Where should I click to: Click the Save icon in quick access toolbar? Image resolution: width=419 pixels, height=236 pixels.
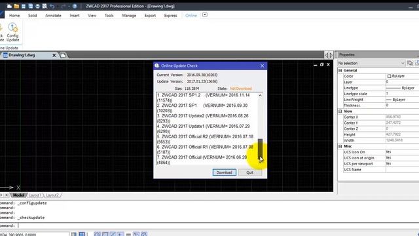pyautogui.click(x=24, y=6)
